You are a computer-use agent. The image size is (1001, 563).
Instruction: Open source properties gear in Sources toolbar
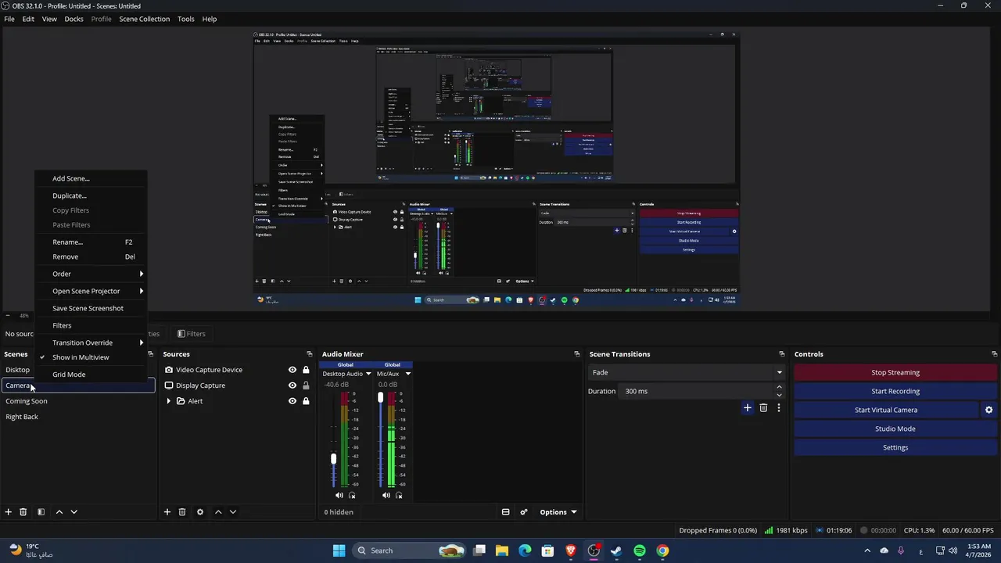[x=200, y=512]
